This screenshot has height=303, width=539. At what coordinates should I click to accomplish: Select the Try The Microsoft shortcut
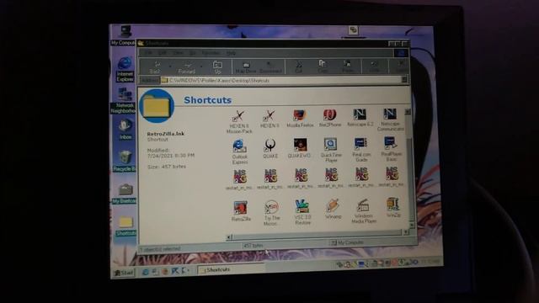point(271,213)
